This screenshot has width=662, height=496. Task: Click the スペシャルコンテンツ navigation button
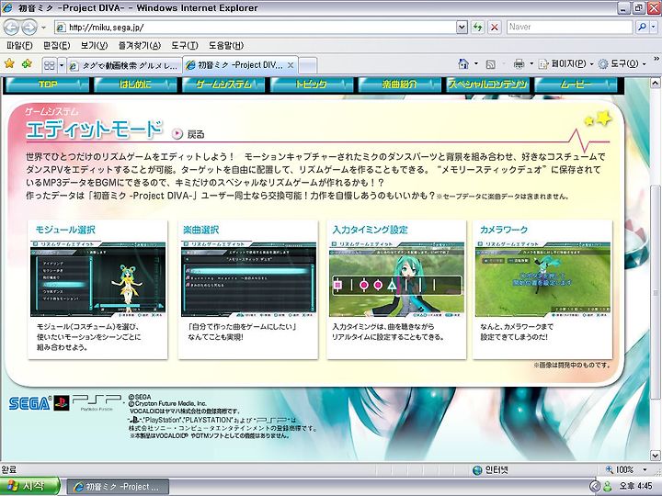click(x=487, y=85)
